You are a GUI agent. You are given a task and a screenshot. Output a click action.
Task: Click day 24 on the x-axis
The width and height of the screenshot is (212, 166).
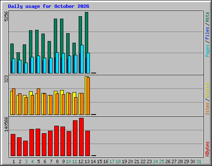[155, 161]
